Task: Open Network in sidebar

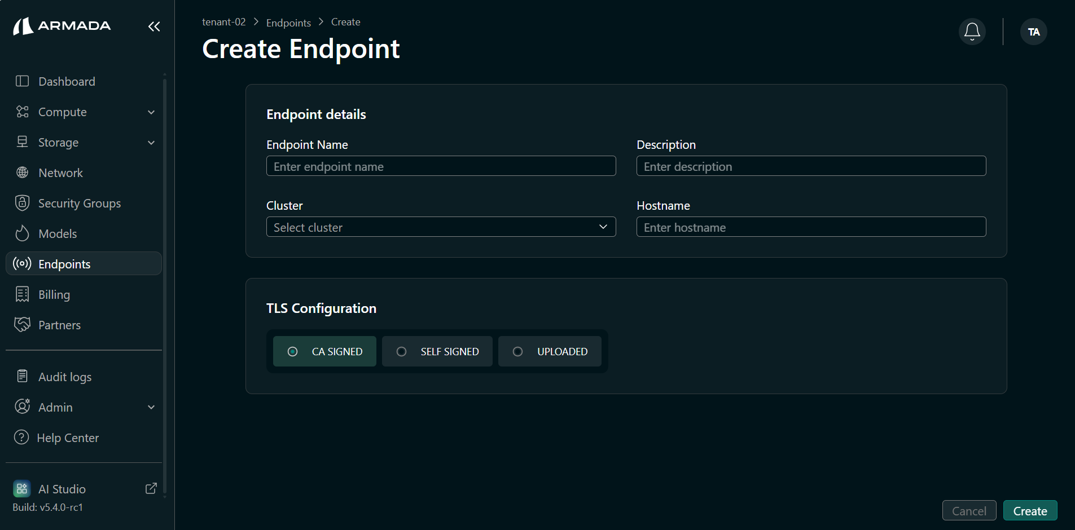Action: pyautogui.click(x=84, y=173)
